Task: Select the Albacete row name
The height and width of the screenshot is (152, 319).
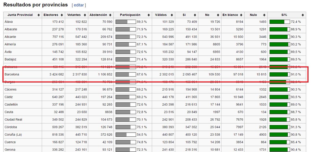Action: 11,29
